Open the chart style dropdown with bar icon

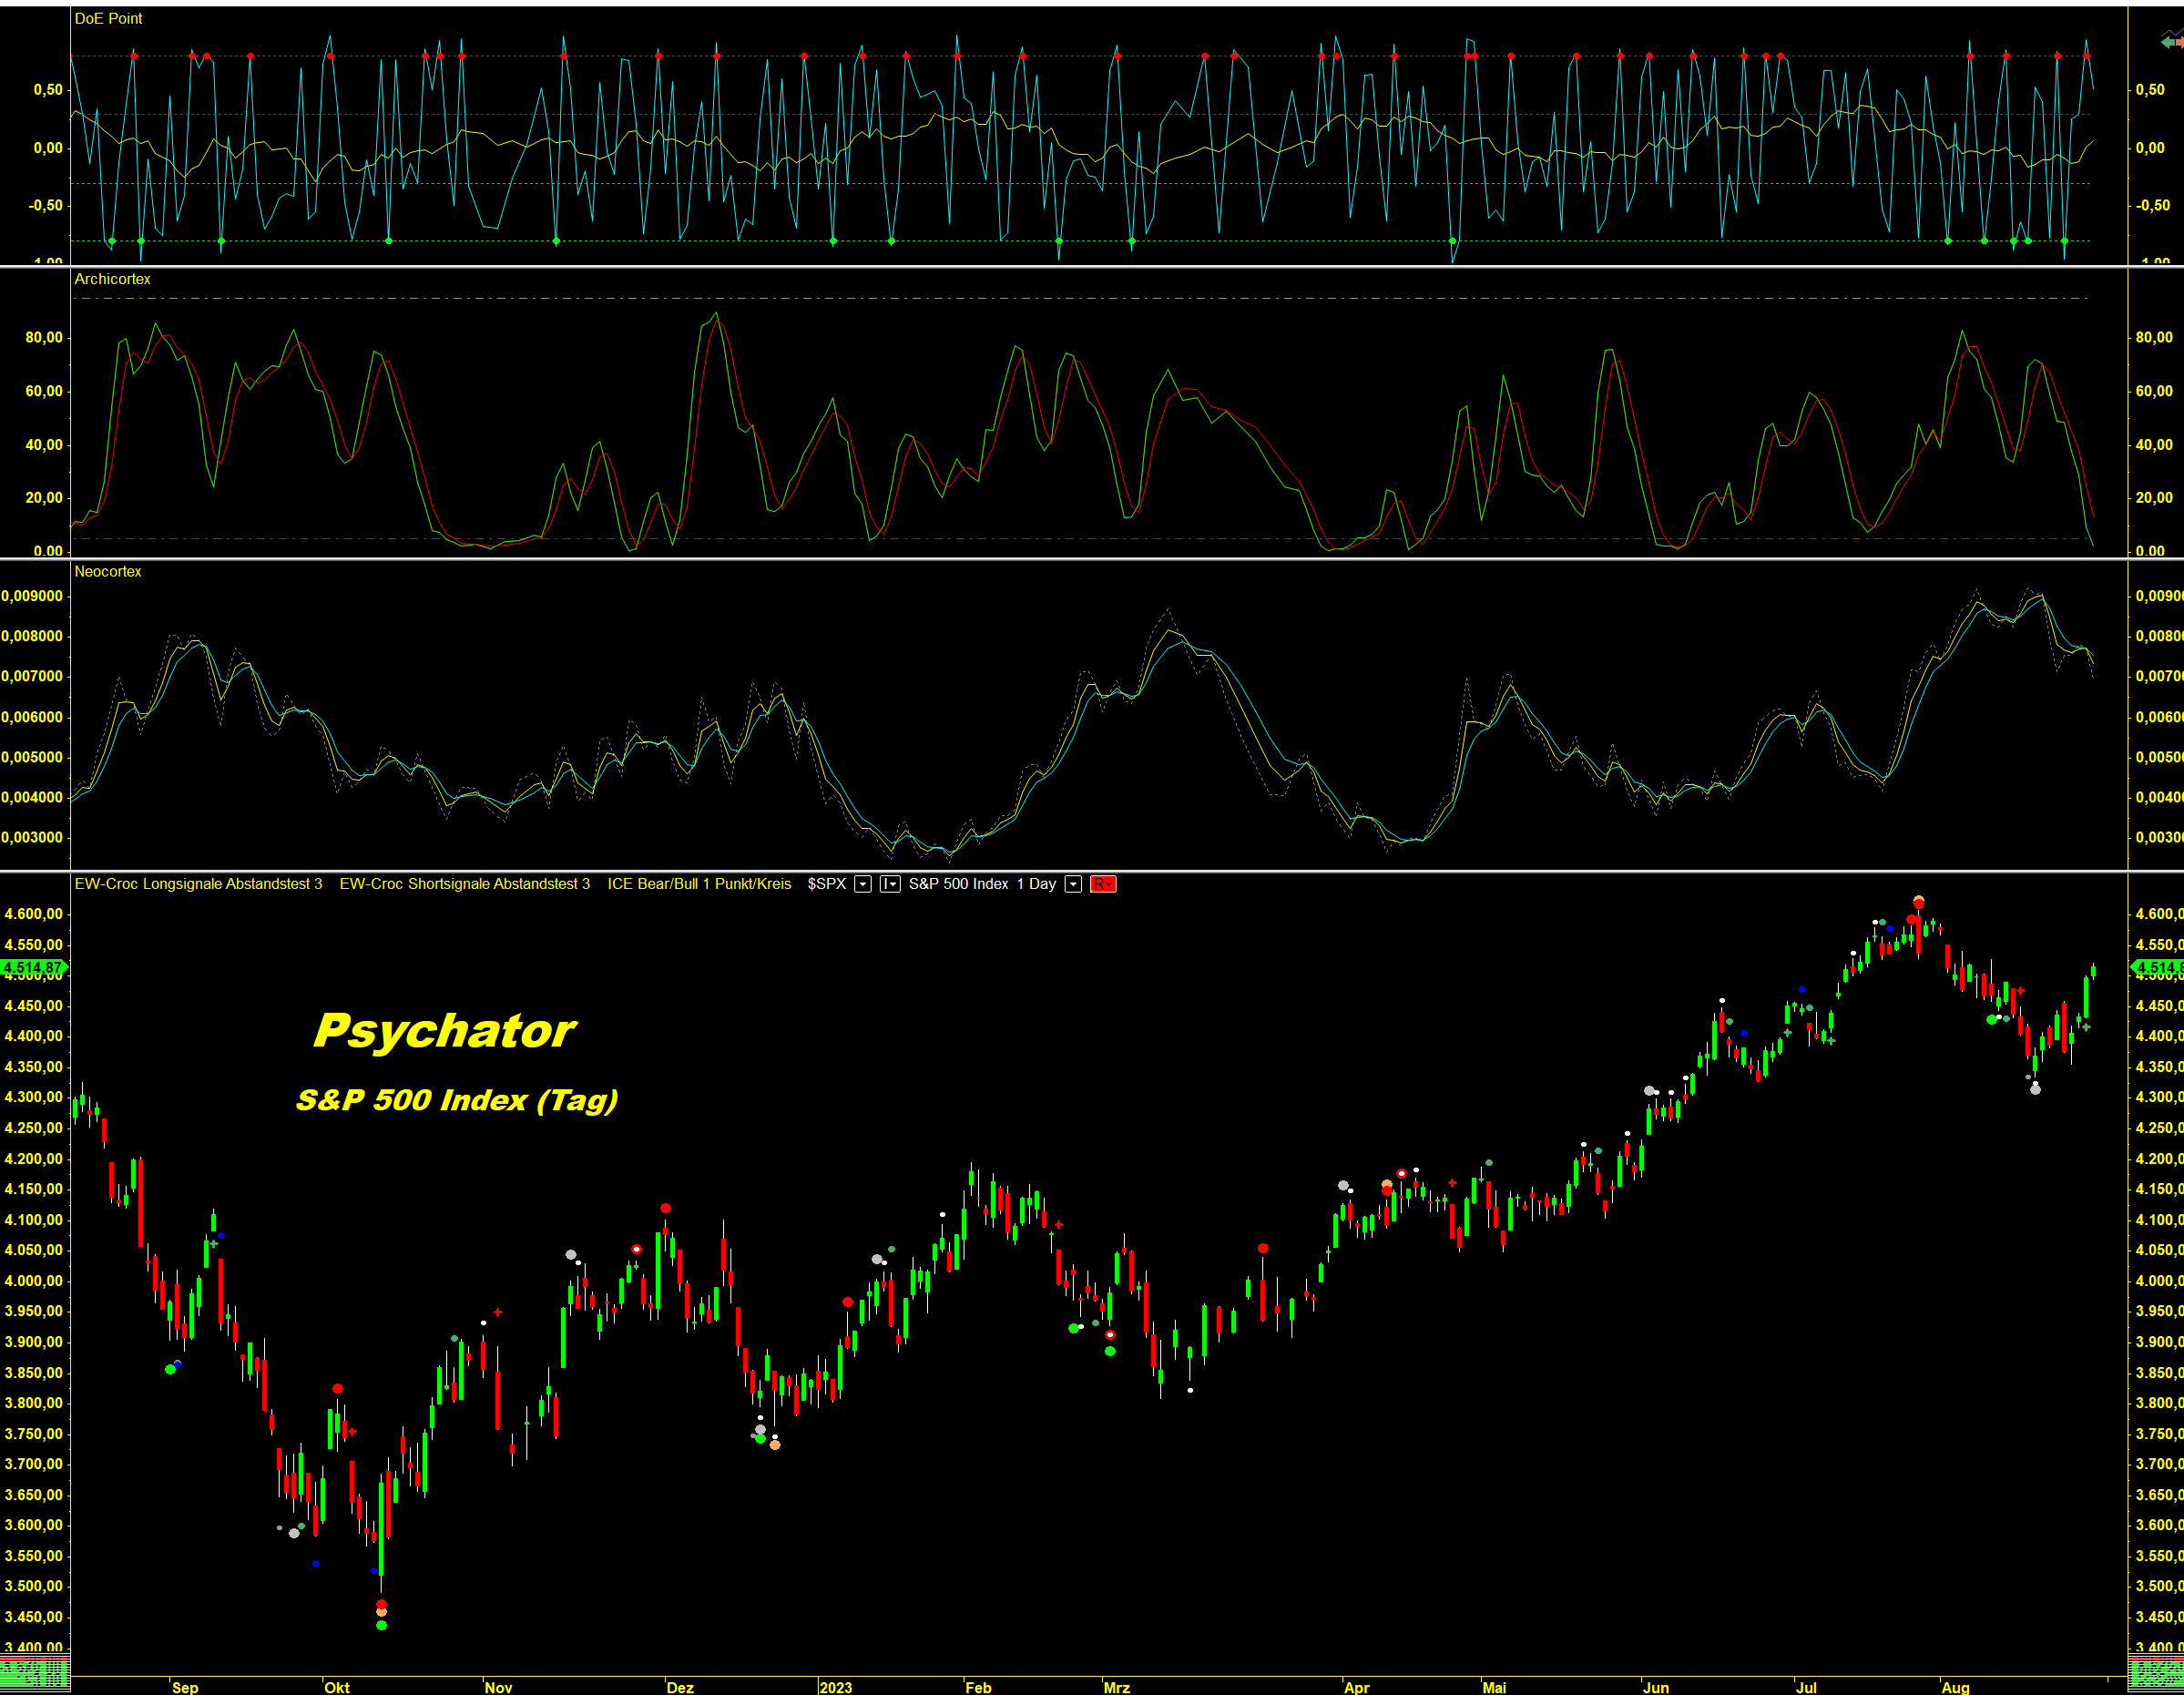tap(889, 884)
